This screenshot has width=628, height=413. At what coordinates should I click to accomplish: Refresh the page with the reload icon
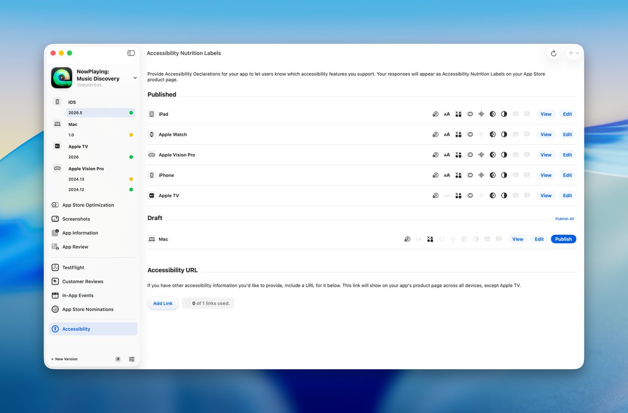(554, 53)
